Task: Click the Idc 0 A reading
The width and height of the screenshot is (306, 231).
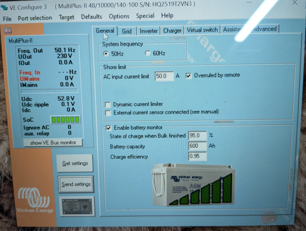Action: point(49,110)
